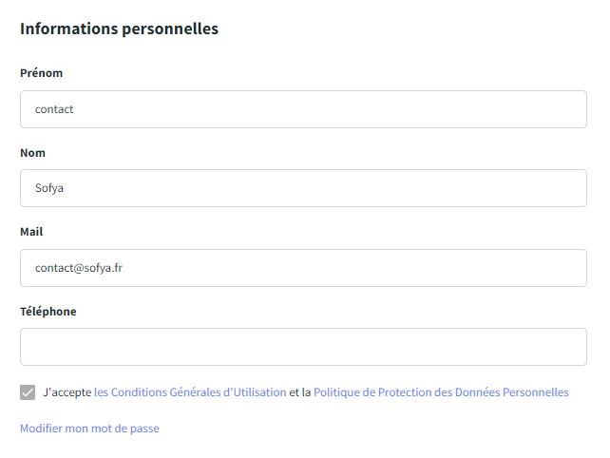Click into the Nom text field

tap(303, 188)
